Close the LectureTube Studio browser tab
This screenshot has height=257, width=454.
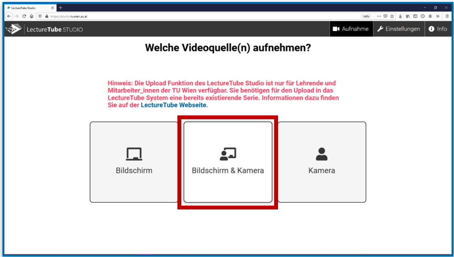pyautogui.click(x=52, y=8)
